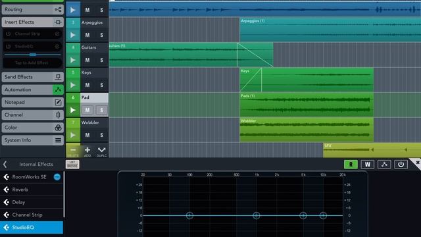This screenshot has width=421, height=237.
Task: Click the List Browse button
Action: point(72,164)
